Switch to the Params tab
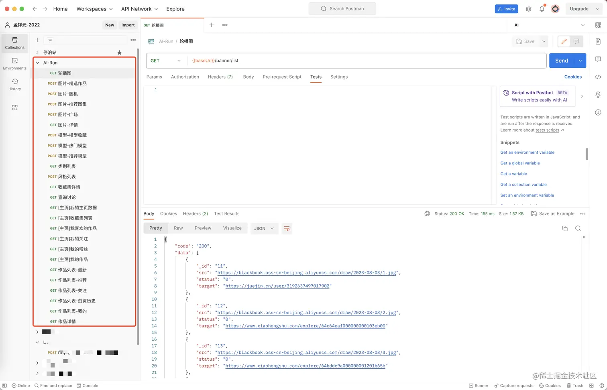Screen dimensions: 607x390 point(154,77)
